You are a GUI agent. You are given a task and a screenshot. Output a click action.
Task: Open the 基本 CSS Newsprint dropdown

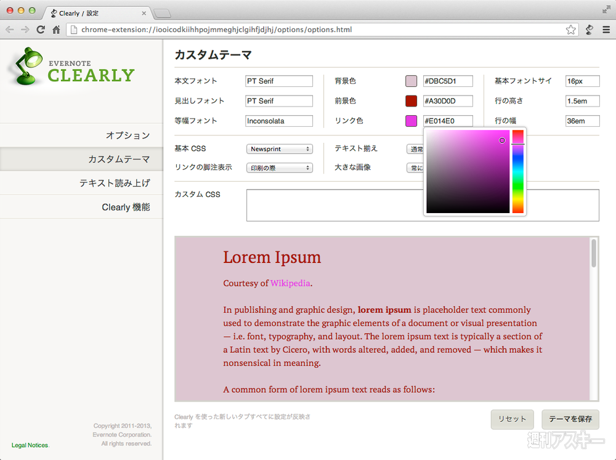coord(279,149)
